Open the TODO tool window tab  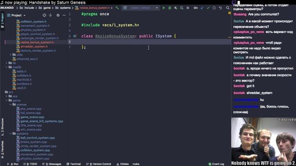[30, 164]
